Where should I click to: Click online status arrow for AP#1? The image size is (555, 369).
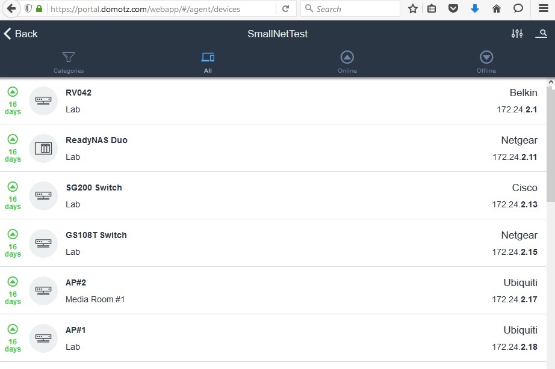point(13,329)
